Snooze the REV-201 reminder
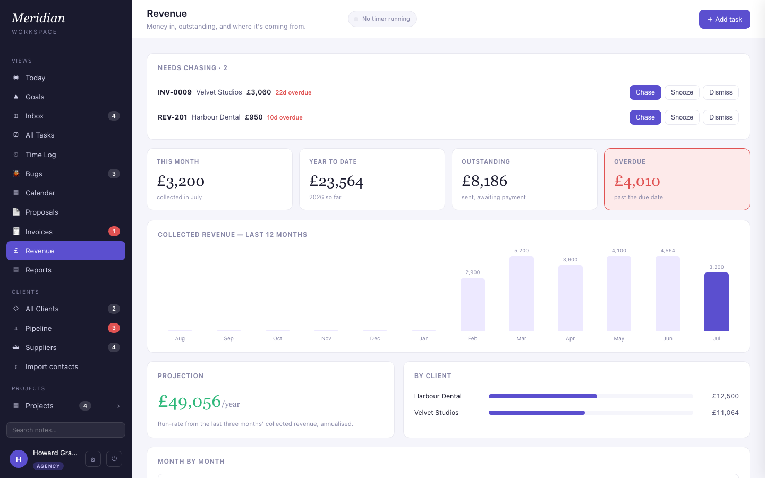Viewport: 765px width, 478px height. (x=682, y=117)
